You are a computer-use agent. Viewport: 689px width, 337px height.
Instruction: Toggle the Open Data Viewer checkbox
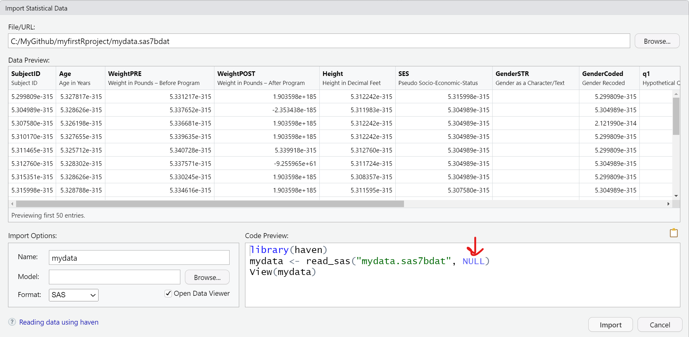[168, 293]
